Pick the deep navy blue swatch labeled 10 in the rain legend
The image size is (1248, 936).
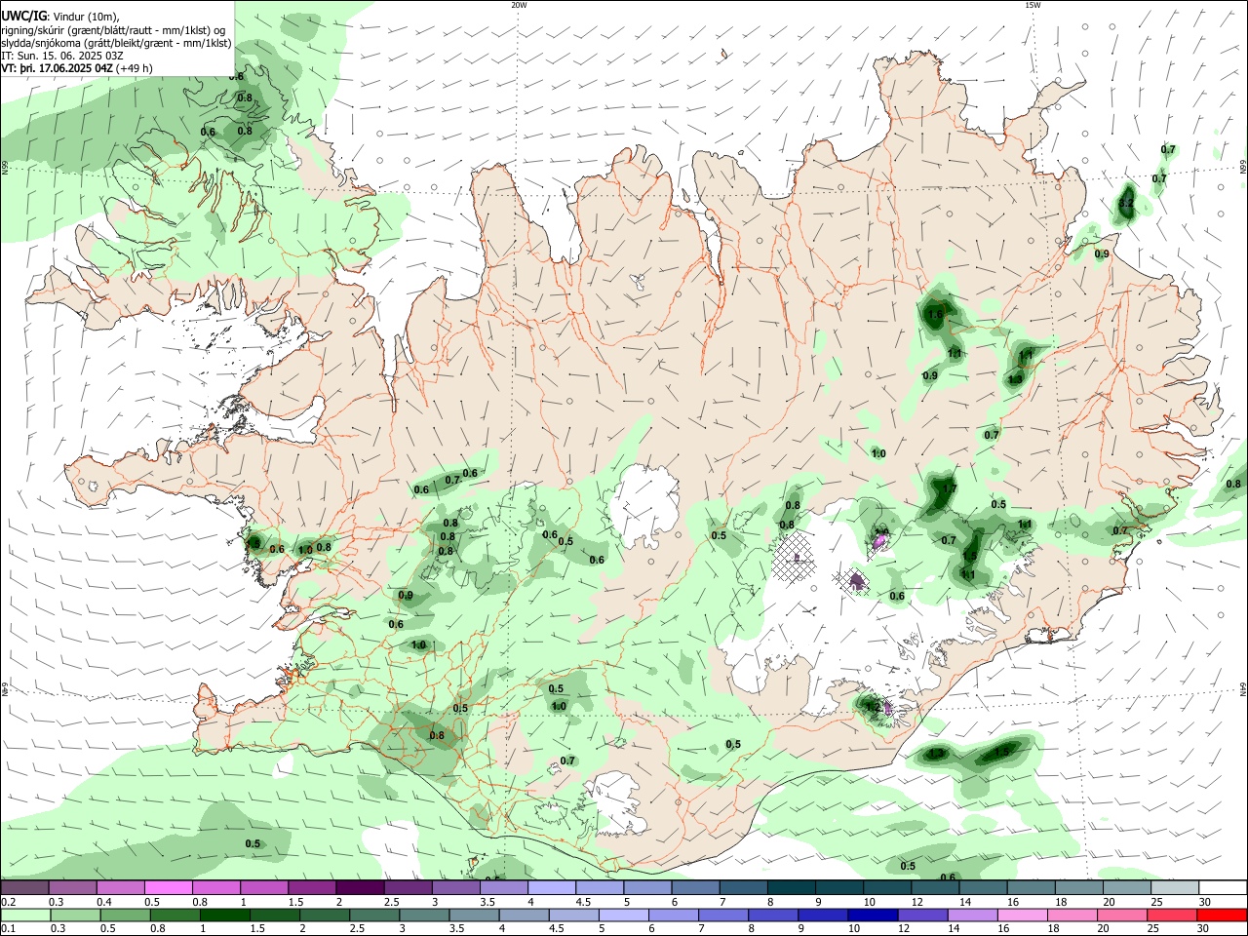[x=873, y=915]
